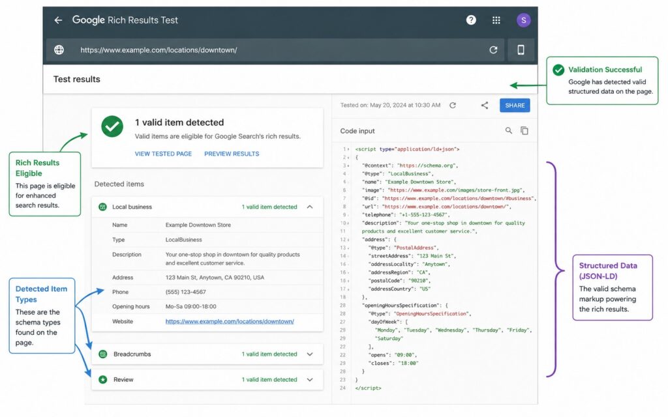
Task: Click 'Tested on: May 20, 2024' text
Action: tap(390, 105)
